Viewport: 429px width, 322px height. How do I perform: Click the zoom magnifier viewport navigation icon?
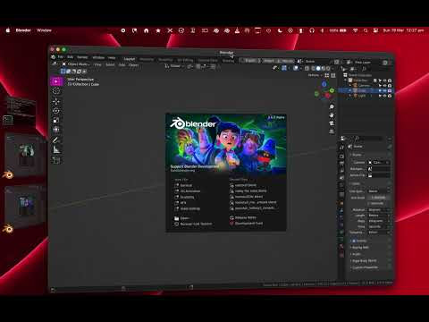tap(332, 106)
